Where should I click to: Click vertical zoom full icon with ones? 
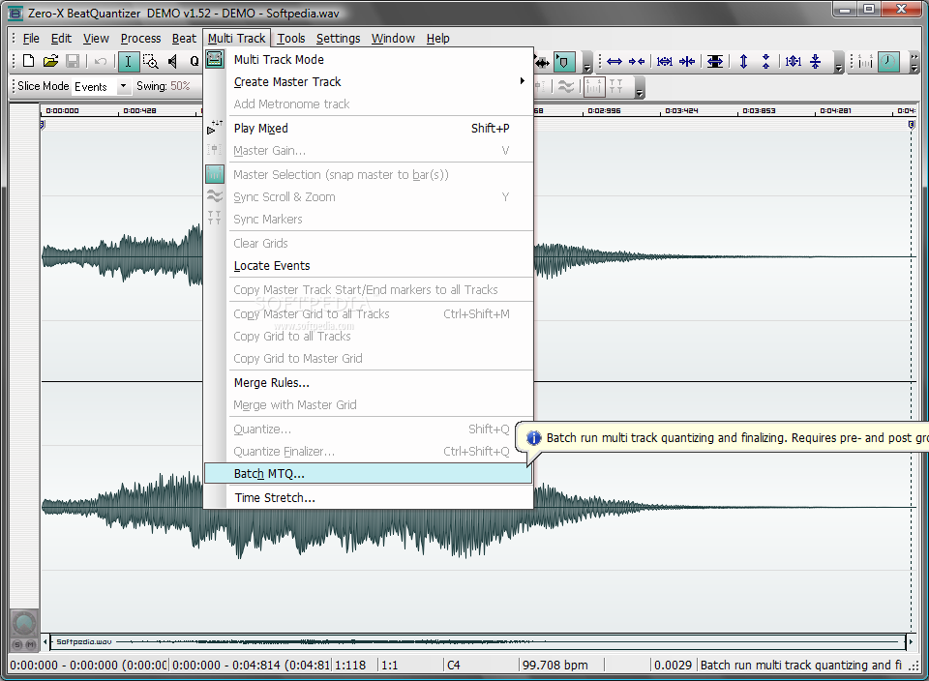click(794, 61)
